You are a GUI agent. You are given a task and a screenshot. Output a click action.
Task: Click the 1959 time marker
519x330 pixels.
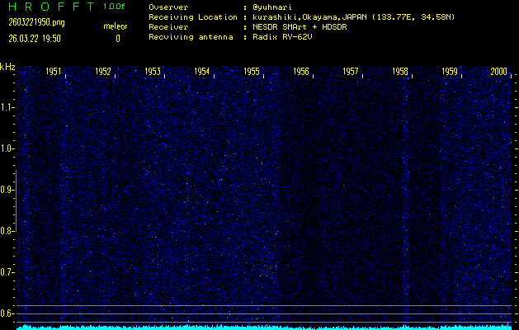coord(450,72)
